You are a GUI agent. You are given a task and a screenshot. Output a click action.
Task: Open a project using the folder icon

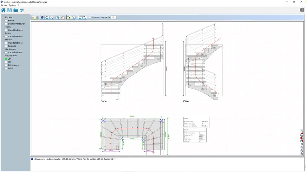point(16,10)
